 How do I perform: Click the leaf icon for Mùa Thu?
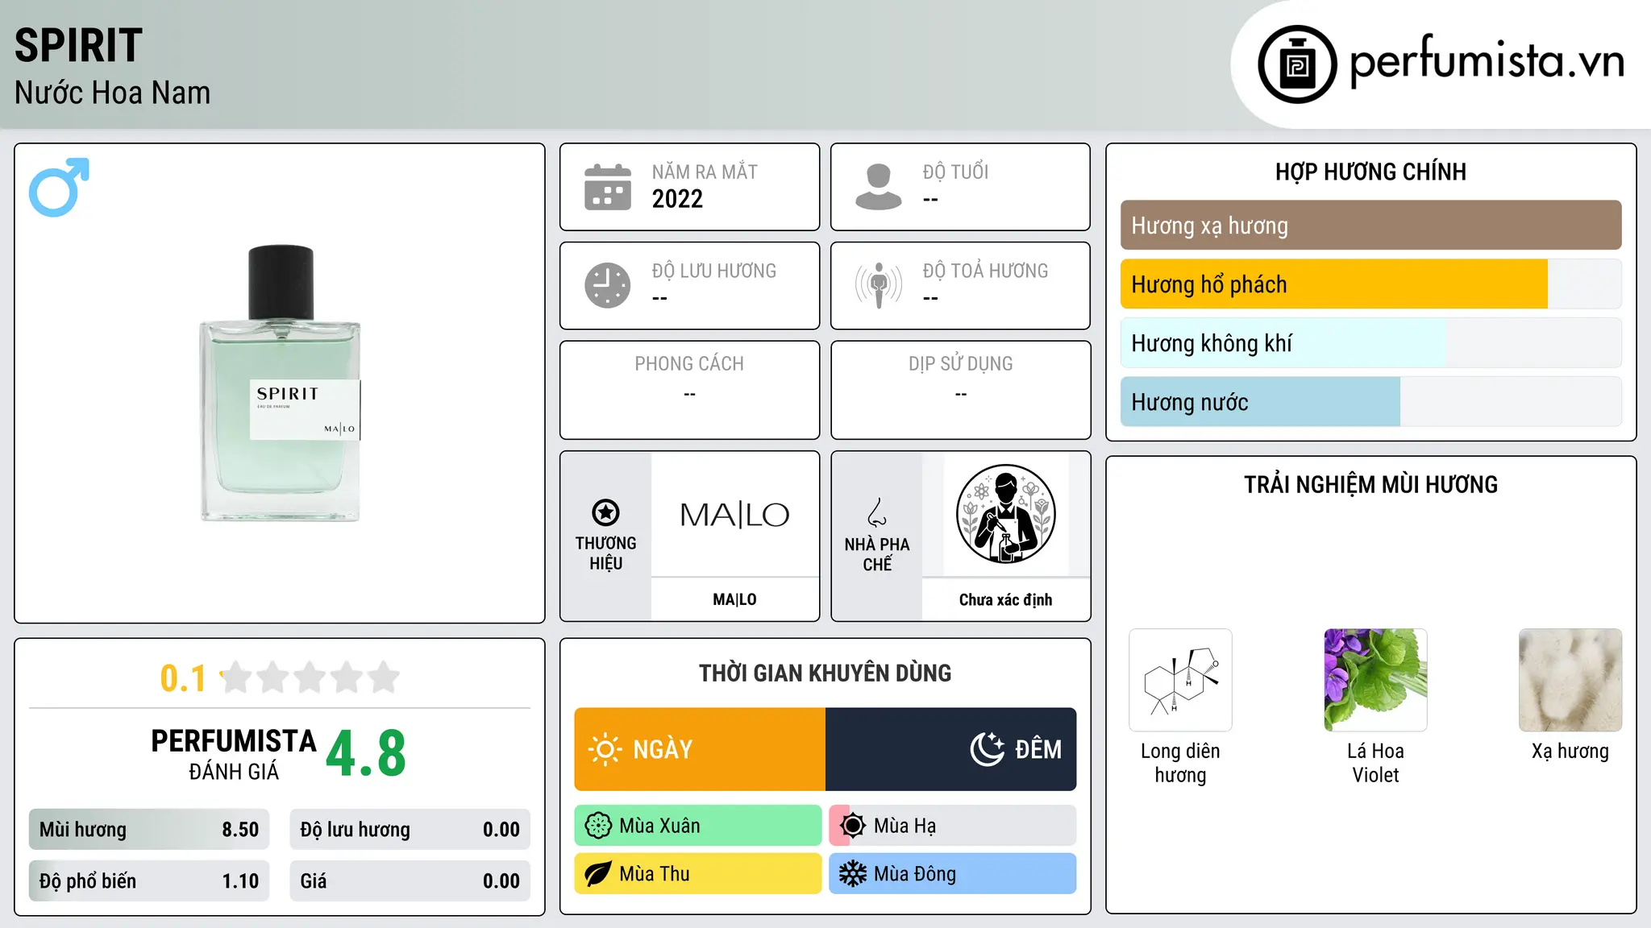coord(598,874)
